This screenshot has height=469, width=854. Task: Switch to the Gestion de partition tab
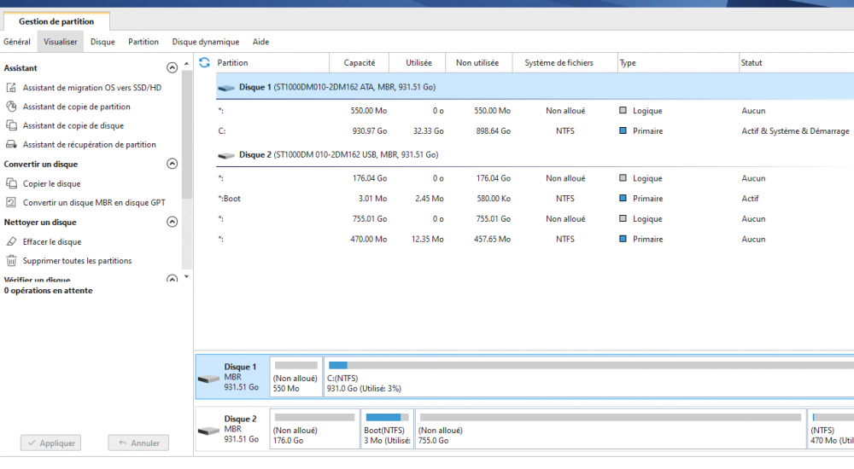(56, 21)
